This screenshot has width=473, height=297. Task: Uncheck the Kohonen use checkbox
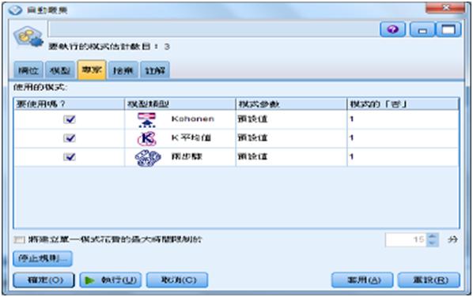click(70, 119)
